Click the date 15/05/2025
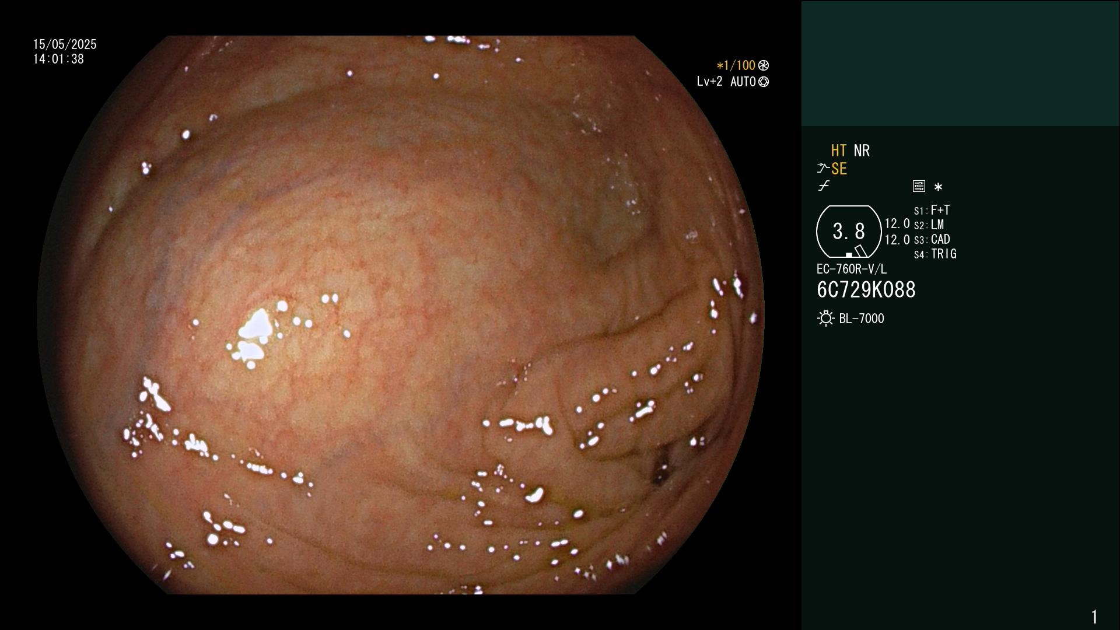The height and width of the screenshot is (630, 1120). coord(65,44)
